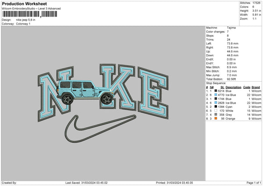
Task: Click the Max Stitch value 6.9 mm
Action: 232,67
